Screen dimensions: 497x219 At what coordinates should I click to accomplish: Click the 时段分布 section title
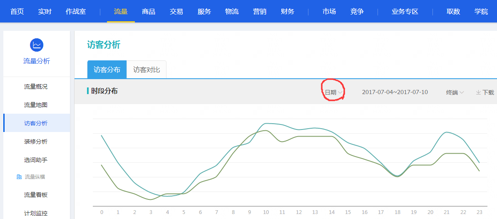(104, 91)
